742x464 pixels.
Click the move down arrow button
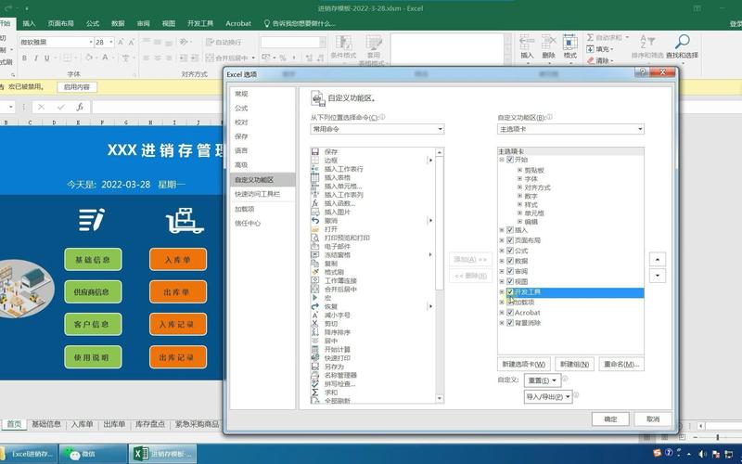point(658,276)
